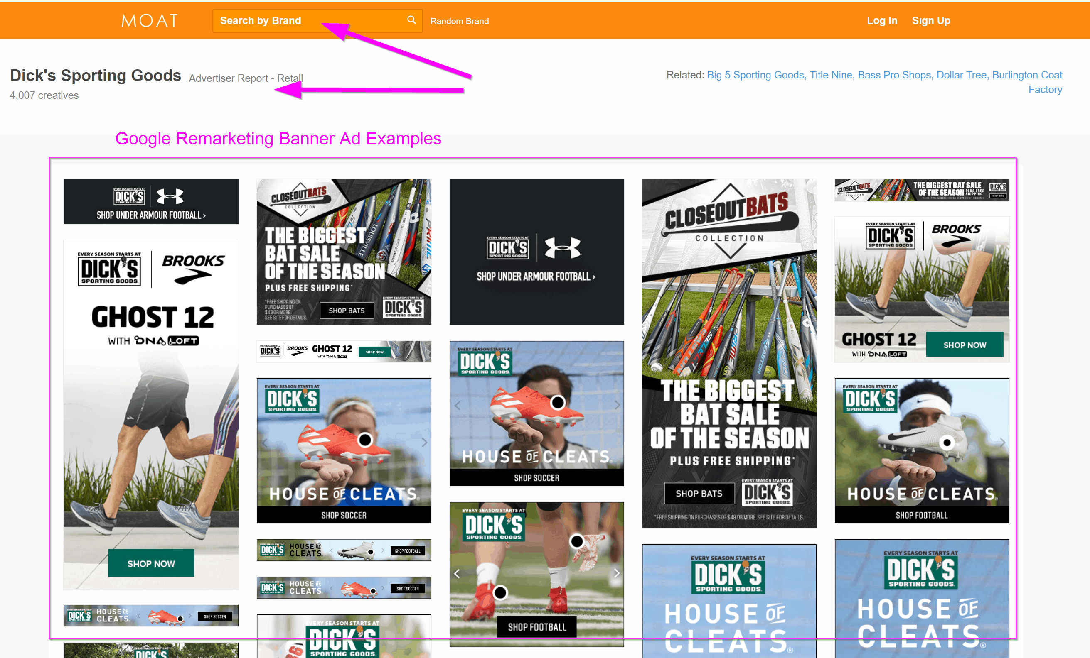Click the Dick's House of Cleats blue banner icon

(x=730, y=599)
